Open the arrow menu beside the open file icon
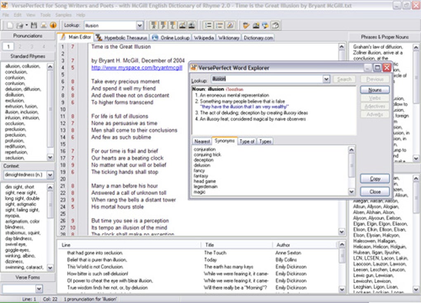 coord(26,26)
